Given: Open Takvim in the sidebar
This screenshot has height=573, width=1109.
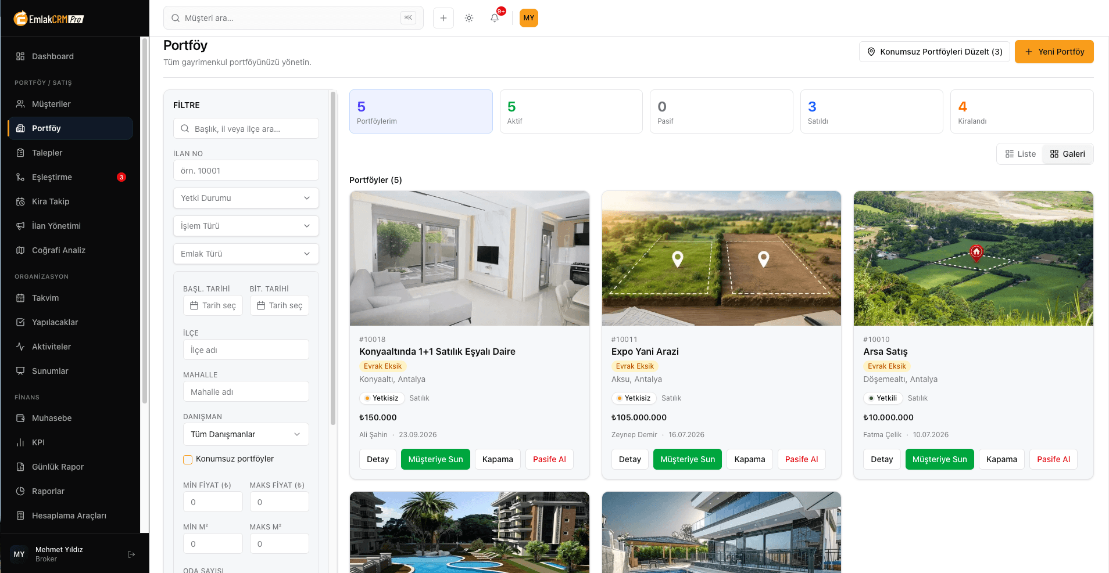Looking at the screenshot, I should tap(70, 298).
